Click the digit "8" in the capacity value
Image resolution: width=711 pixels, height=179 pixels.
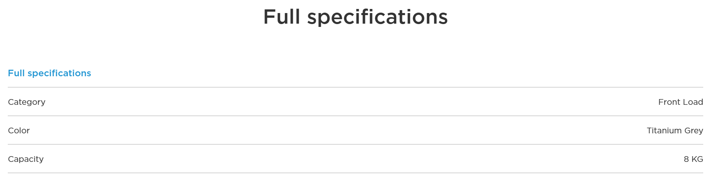(686, 159)
